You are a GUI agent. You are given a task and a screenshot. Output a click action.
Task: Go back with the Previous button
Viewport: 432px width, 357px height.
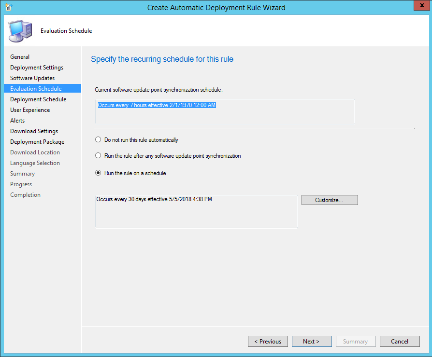[x=268, y=342]
